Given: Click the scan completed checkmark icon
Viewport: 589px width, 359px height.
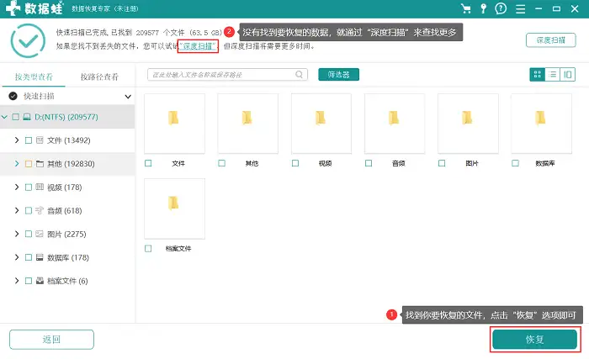Looking at the screenshot, I should 28,40.
